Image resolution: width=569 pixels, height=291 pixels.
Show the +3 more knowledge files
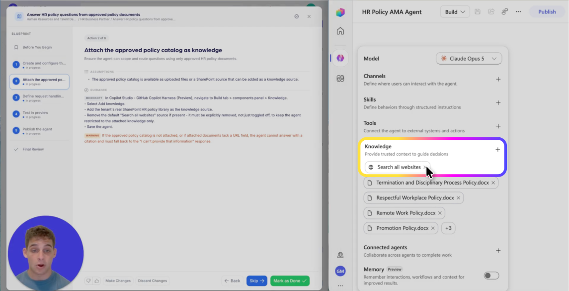click(x=449, y=228)
